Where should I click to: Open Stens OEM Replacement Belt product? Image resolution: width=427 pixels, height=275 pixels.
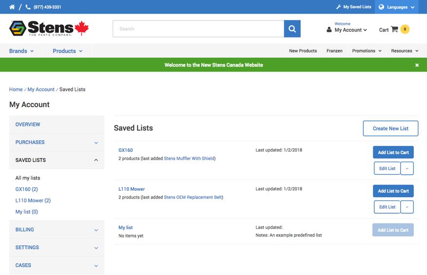coord(193,197)
